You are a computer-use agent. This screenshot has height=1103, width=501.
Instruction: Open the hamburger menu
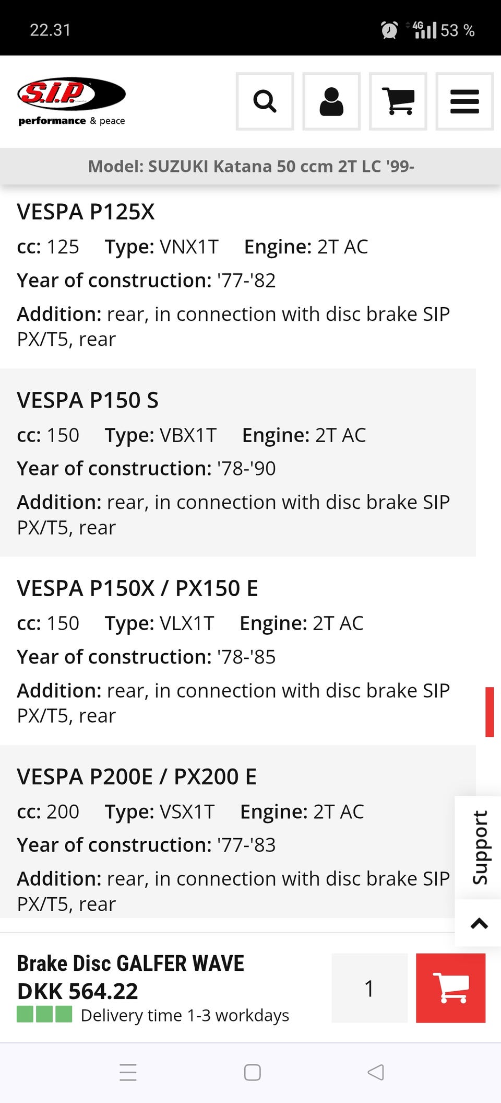[x=464, y=101]
